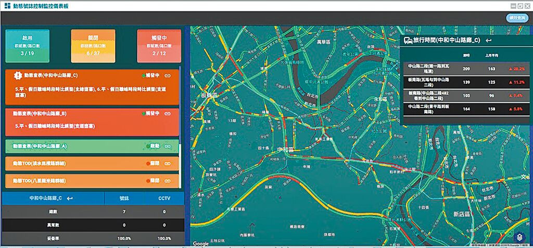Toggle 觸發中 status on 中和中山路廊_C
The width and height of the screenshot is (533, 248).
[150, 75]
